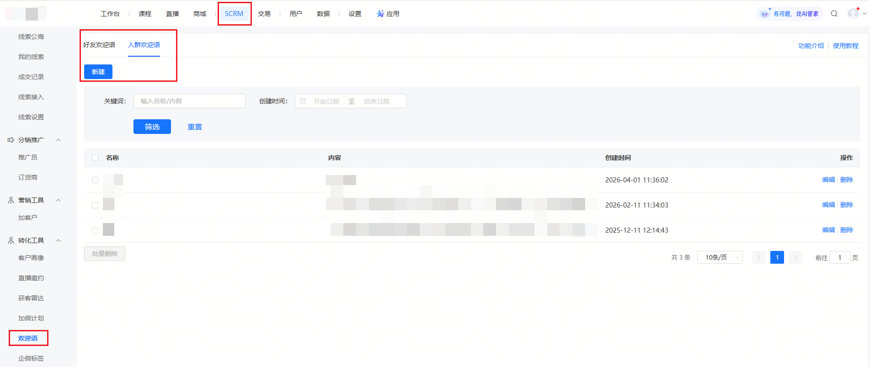
Task: Open the 功能介绍 link
Action: [x=811, y=46]
